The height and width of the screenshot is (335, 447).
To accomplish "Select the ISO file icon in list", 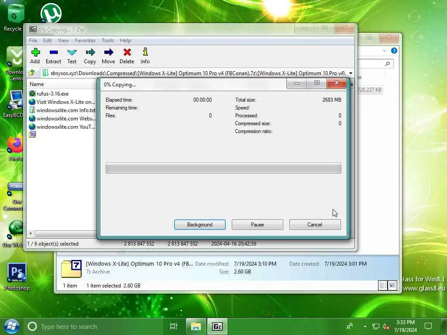I will [32, 134].
